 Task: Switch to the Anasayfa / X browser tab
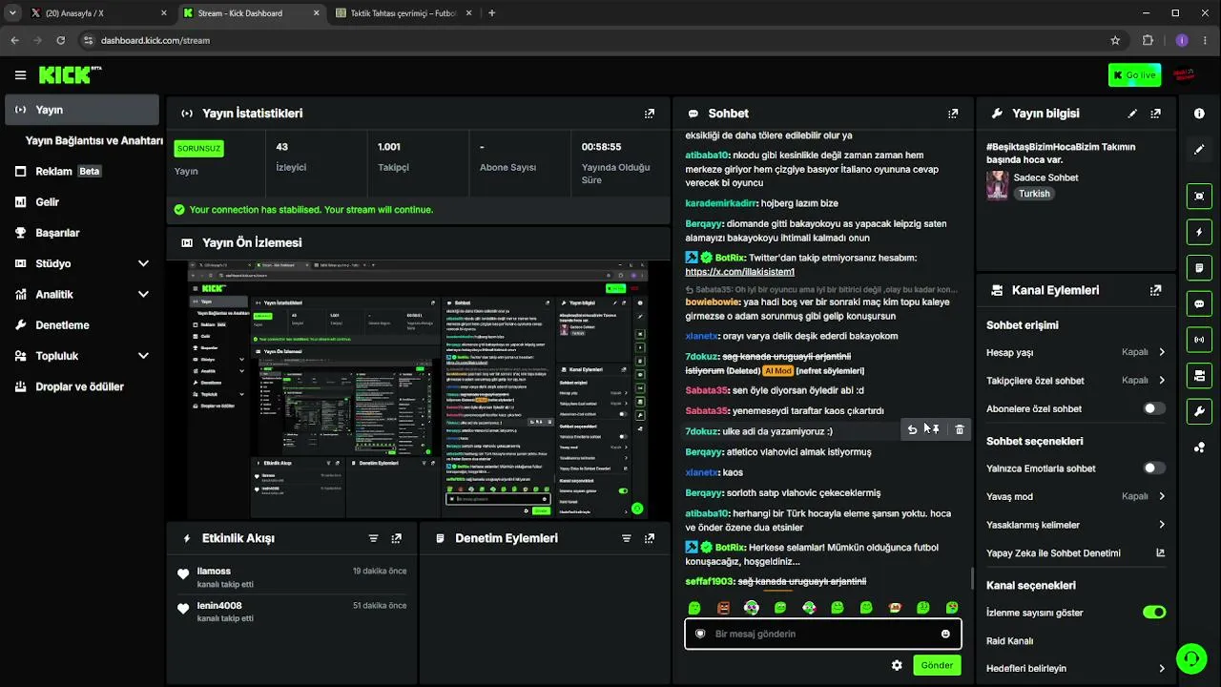tap(98, 13)
